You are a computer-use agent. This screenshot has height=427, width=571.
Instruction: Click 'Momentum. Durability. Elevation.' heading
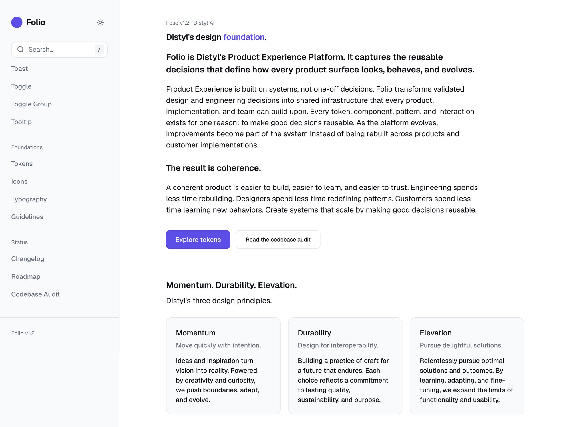click(232, 285)
